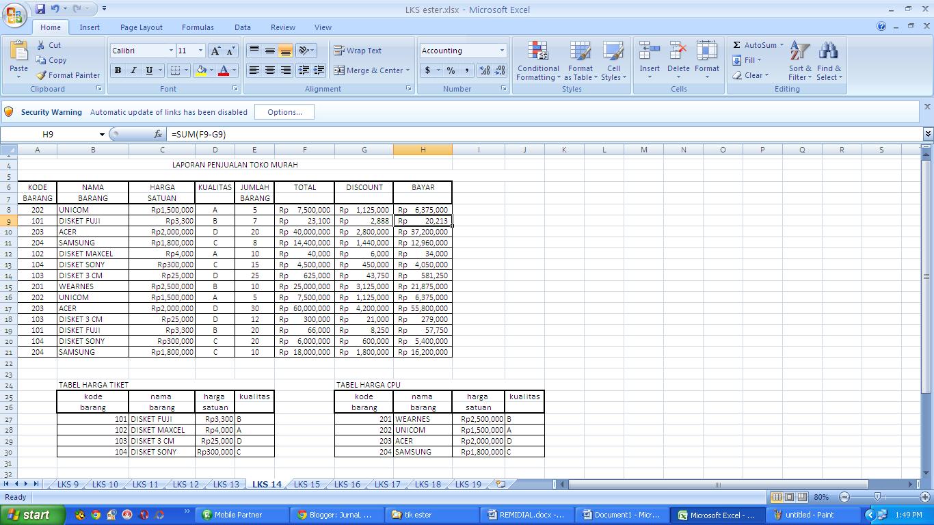Image resolution: width=934 pixels, height=525 pixels.
Task: Open the LKS 13 sheet tab
Action: tap(226, 484)
